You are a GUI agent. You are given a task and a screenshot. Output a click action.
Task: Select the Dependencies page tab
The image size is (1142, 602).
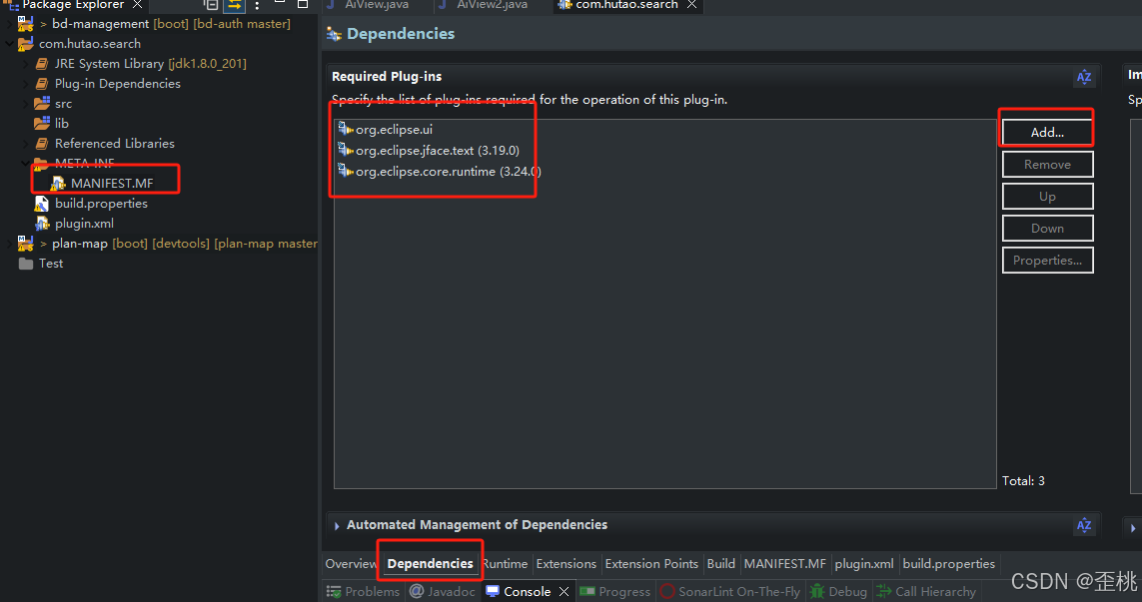coord(430,563)
